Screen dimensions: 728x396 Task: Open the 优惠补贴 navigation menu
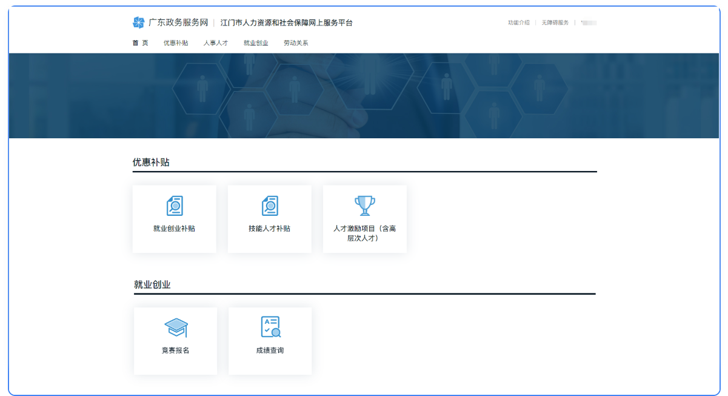[176, 43]
